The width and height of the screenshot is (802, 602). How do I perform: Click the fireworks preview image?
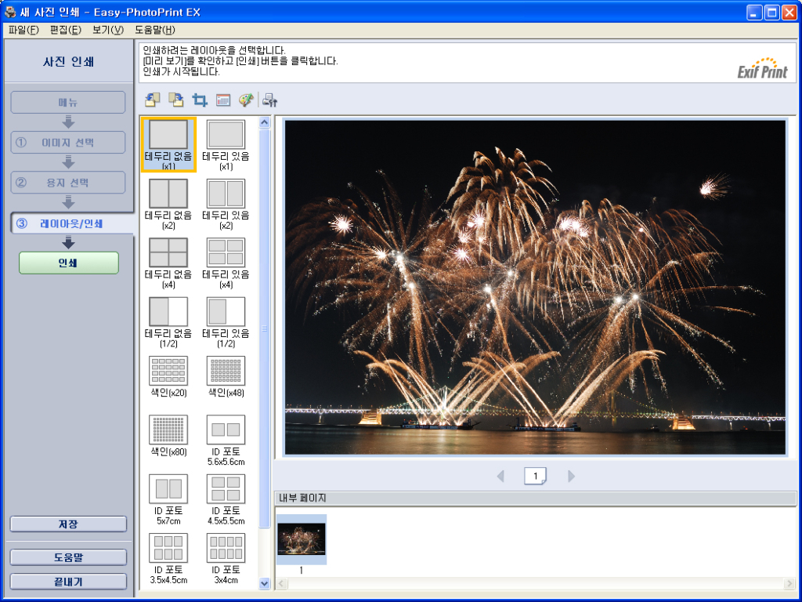(x=535, y=287)
